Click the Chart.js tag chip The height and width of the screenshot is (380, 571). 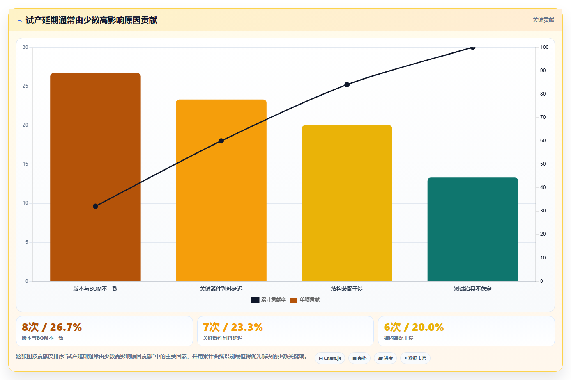330,358
